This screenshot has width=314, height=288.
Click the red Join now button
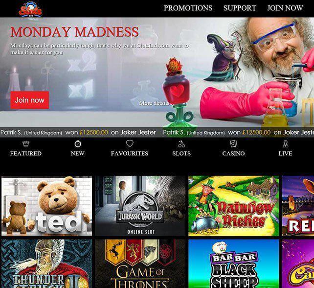[x=30, y=100]
